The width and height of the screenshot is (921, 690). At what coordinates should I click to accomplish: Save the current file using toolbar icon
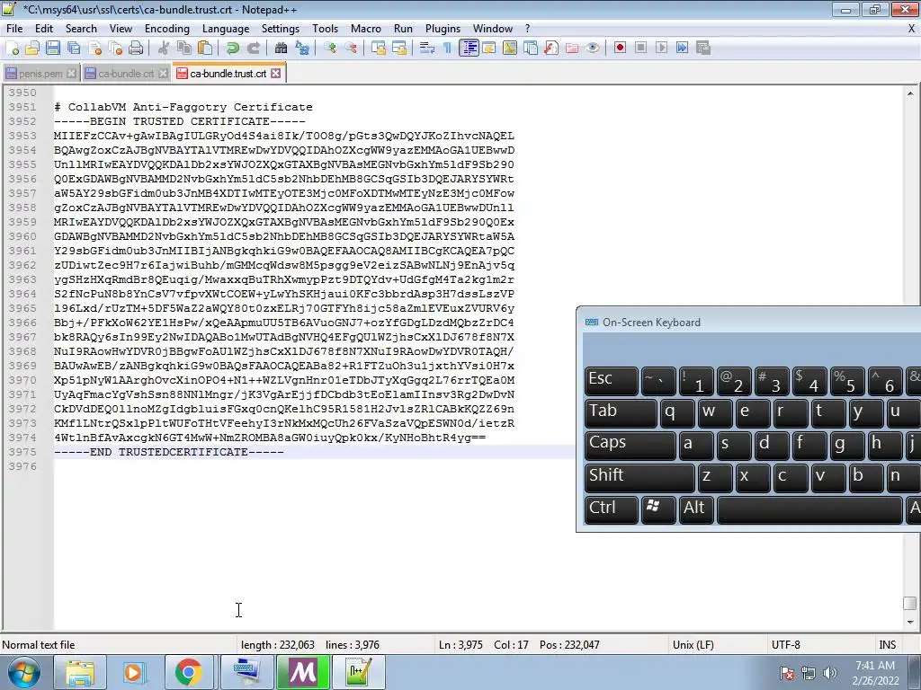tap(53, 49)
